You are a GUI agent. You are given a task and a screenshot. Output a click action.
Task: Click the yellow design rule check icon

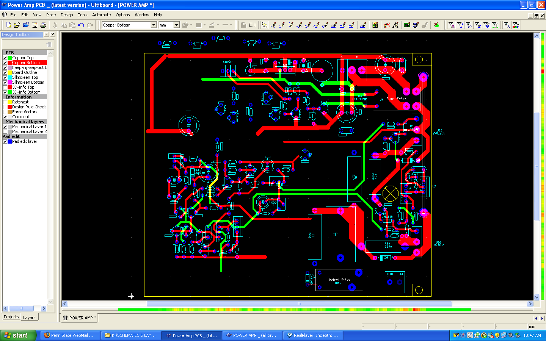[375, 25]
